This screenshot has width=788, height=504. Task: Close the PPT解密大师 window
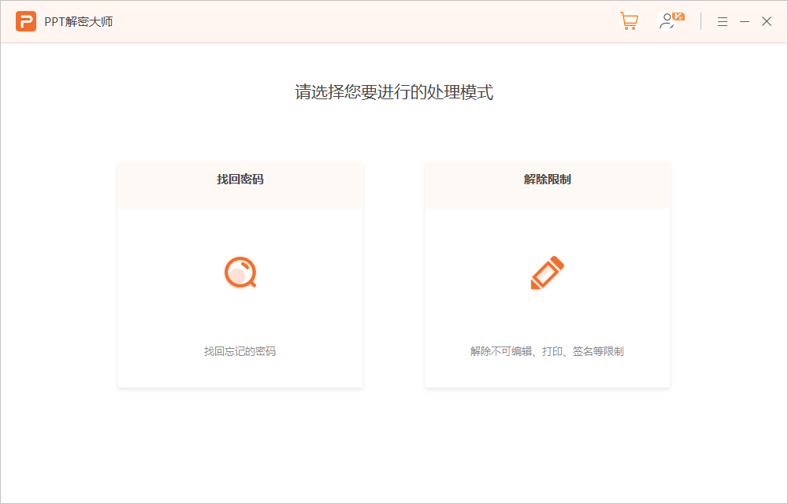[767, 21]
